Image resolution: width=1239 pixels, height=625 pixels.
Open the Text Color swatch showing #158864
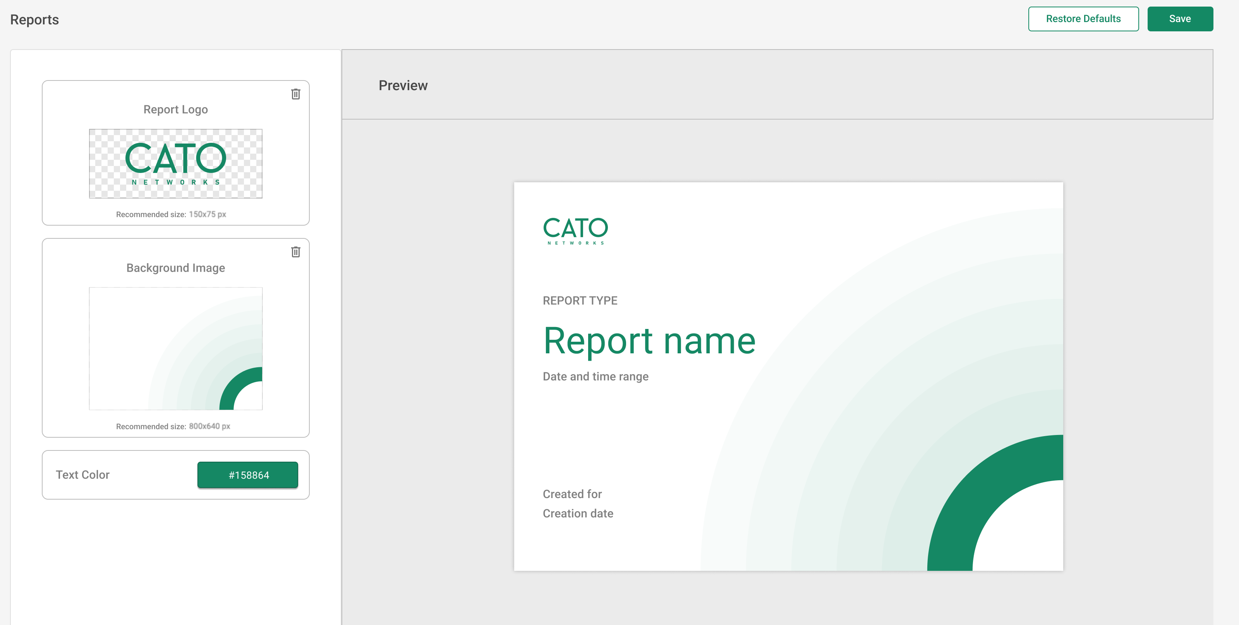point(247,474)
